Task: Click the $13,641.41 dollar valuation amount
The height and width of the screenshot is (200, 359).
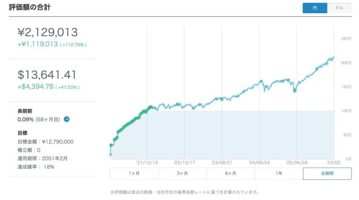Action: [47, 75]
